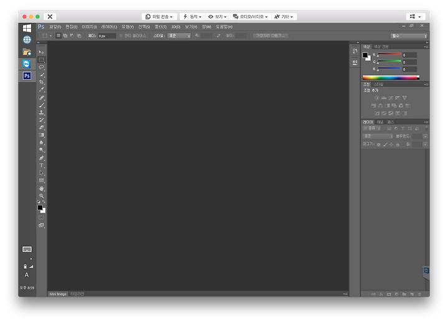Select the Spot Healing Brush tool

click(x=42, y=98)
